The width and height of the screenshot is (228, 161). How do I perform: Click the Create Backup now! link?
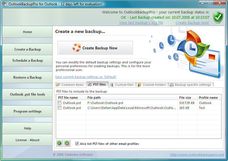click(192, 23)
